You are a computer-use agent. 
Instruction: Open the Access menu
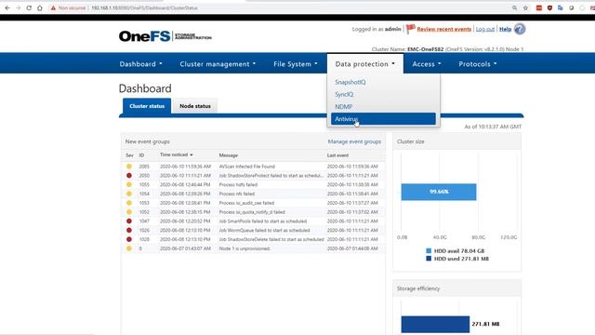click(x=427, y=64)
